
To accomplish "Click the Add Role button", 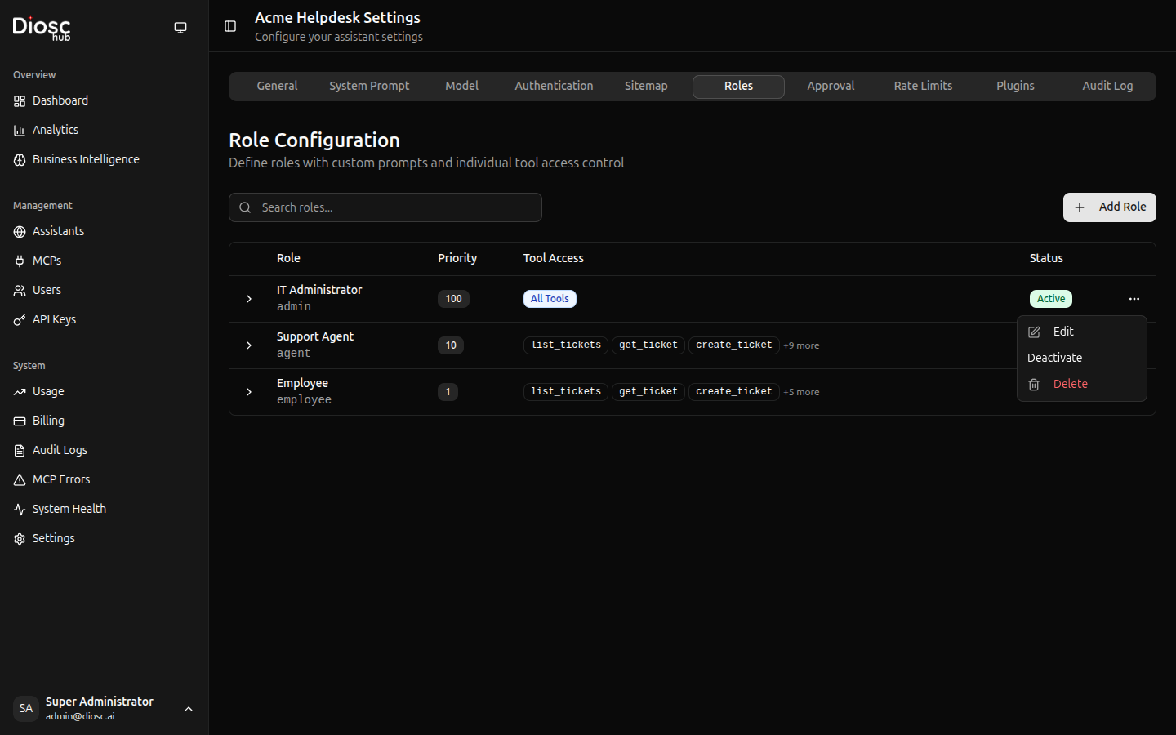I will point(1109,207).
